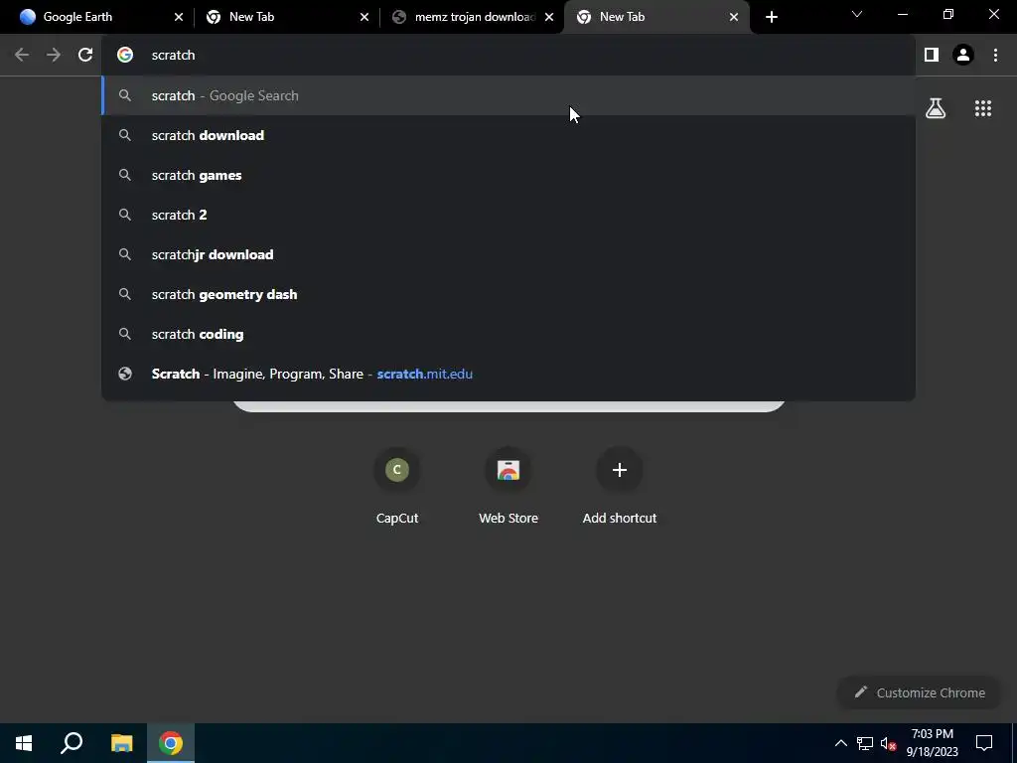Go forward with the forward arrow

pos(54,56)
